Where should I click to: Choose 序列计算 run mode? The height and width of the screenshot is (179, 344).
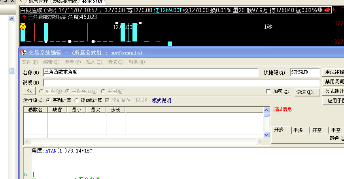coord(48,100)
